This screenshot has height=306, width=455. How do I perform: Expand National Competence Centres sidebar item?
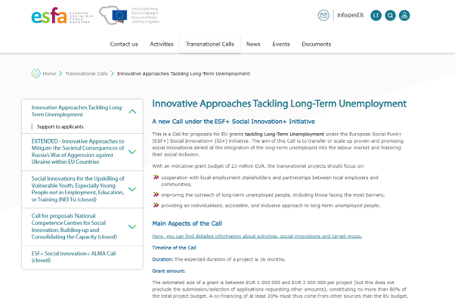pos(132,227)
